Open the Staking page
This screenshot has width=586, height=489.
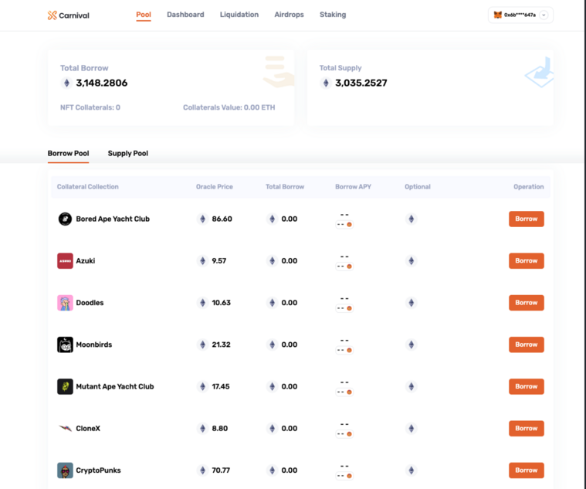[x=333, y=15]
